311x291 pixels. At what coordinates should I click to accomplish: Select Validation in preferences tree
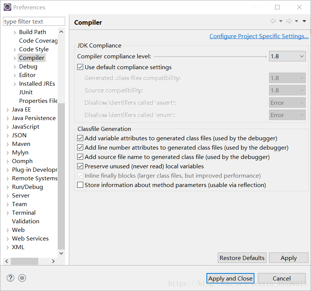pyautogui.click(x=25, y=221)
